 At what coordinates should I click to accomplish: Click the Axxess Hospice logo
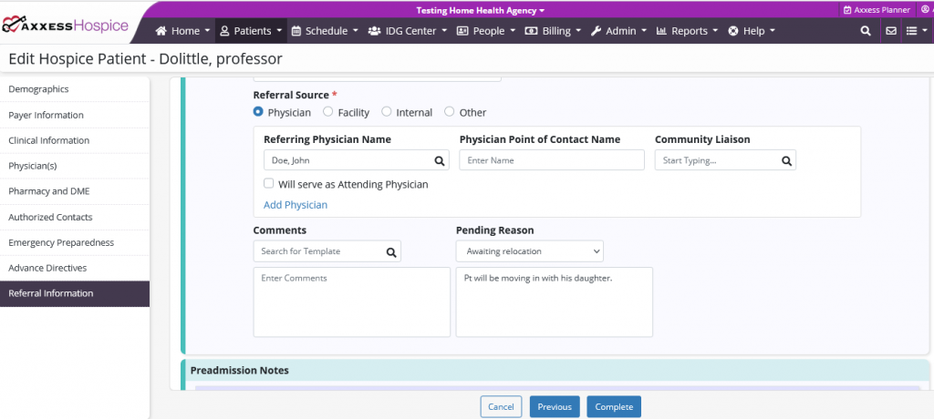[66, 26]
